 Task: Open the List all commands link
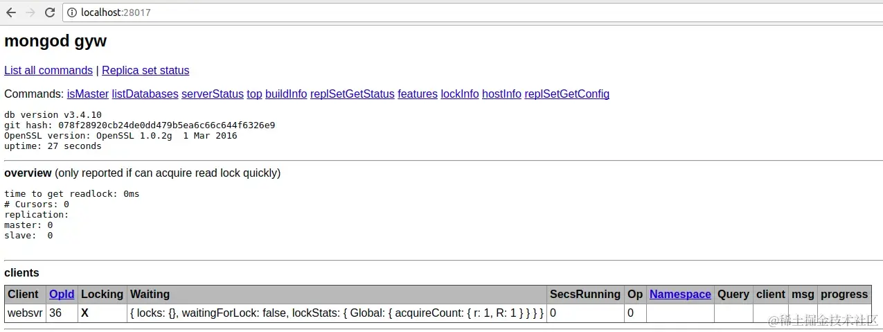(48, 71)
